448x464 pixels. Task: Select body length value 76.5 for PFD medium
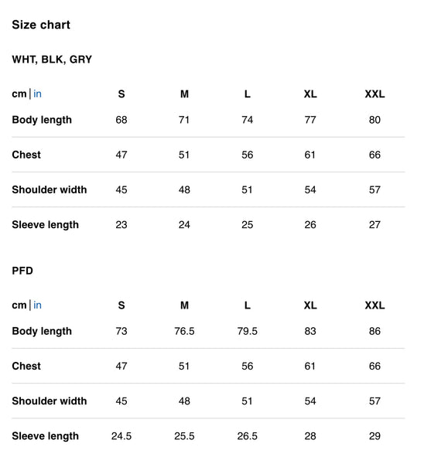click(x=184, y=331)
